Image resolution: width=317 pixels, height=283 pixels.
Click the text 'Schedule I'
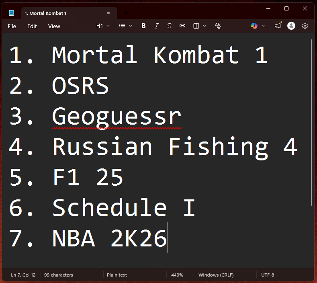click(x=124, y=207)
